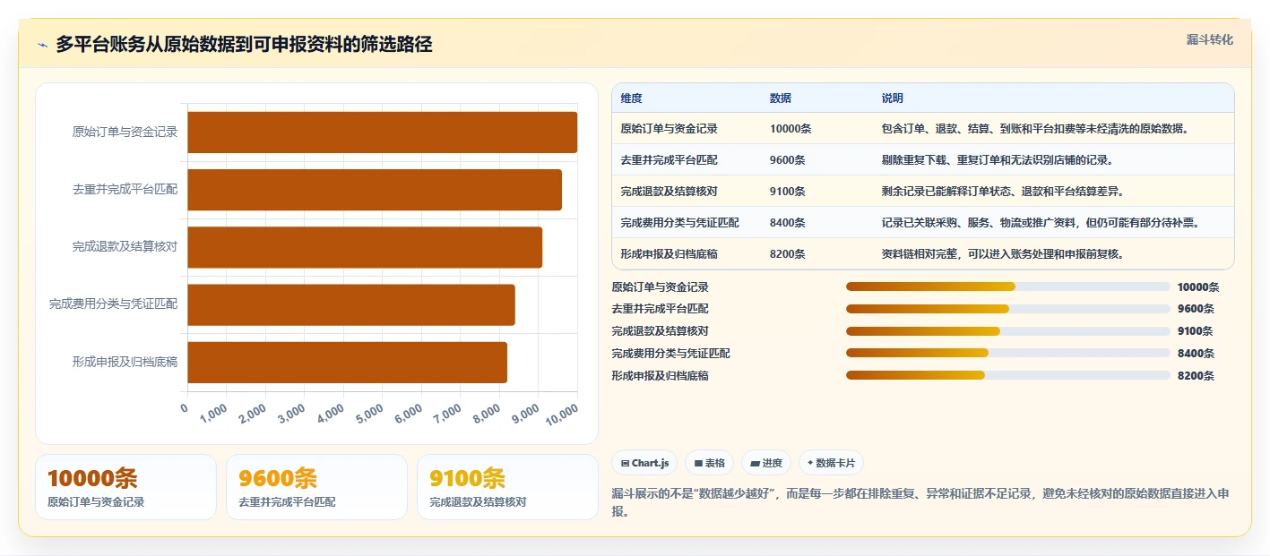Click table cell 8400条 in the 数据 column
This screenshot has height=556, width=1270.
787,223
